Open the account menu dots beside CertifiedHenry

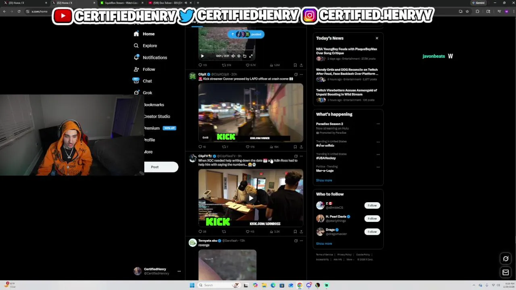[x=179, y=271]
